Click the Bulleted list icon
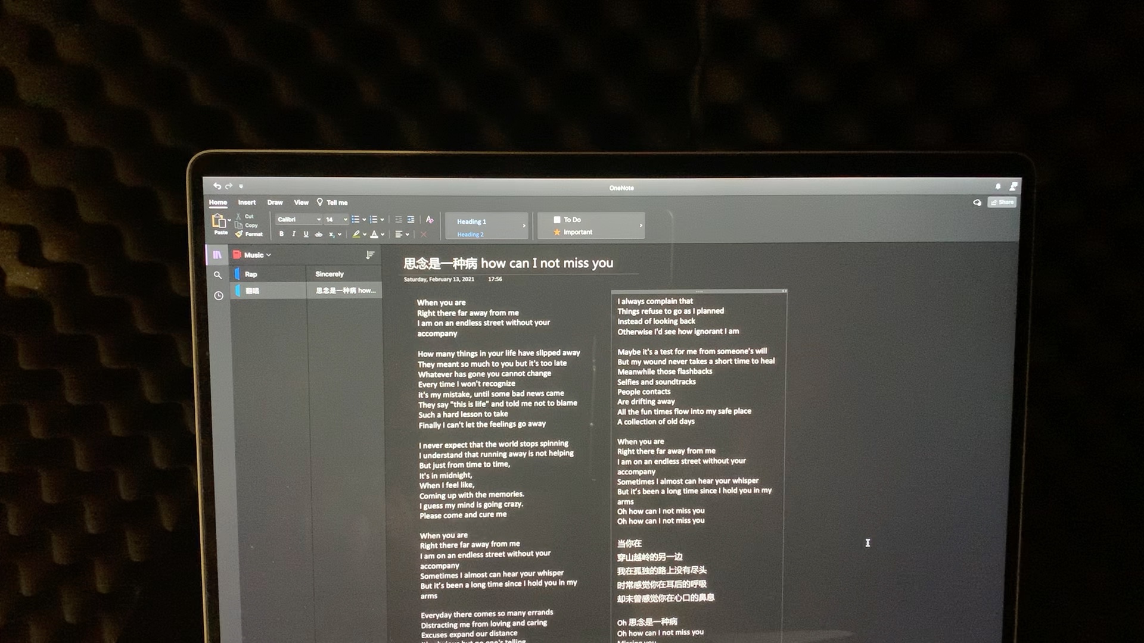This screenshot has height=643, width=1144. pyautogui.click(x=355, y=220)
